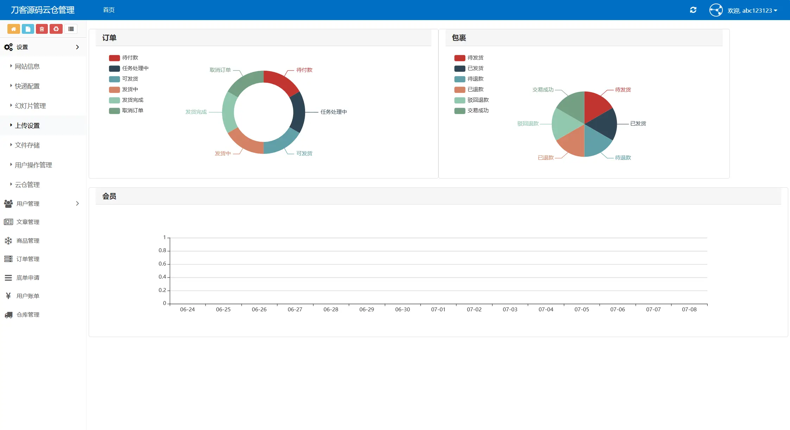Image resolution: width=790 pixels, height=430 pixels.
Task: Click the blue document icon button
Action: point(28,29)
